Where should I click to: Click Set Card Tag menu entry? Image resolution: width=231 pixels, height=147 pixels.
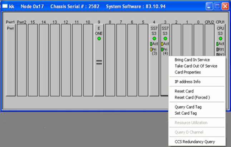pos(186,113)
